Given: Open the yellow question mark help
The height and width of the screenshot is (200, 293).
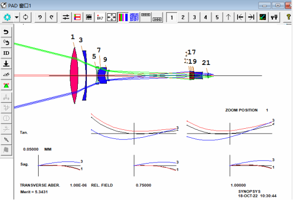Looking at the screenshot, I should (x=288, y=17).
